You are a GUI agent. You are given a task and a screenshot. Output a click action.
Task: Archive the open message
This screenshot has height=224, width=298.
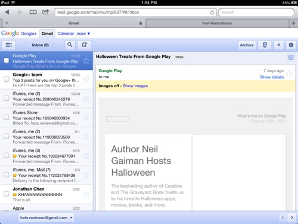(x=247, y=45)
